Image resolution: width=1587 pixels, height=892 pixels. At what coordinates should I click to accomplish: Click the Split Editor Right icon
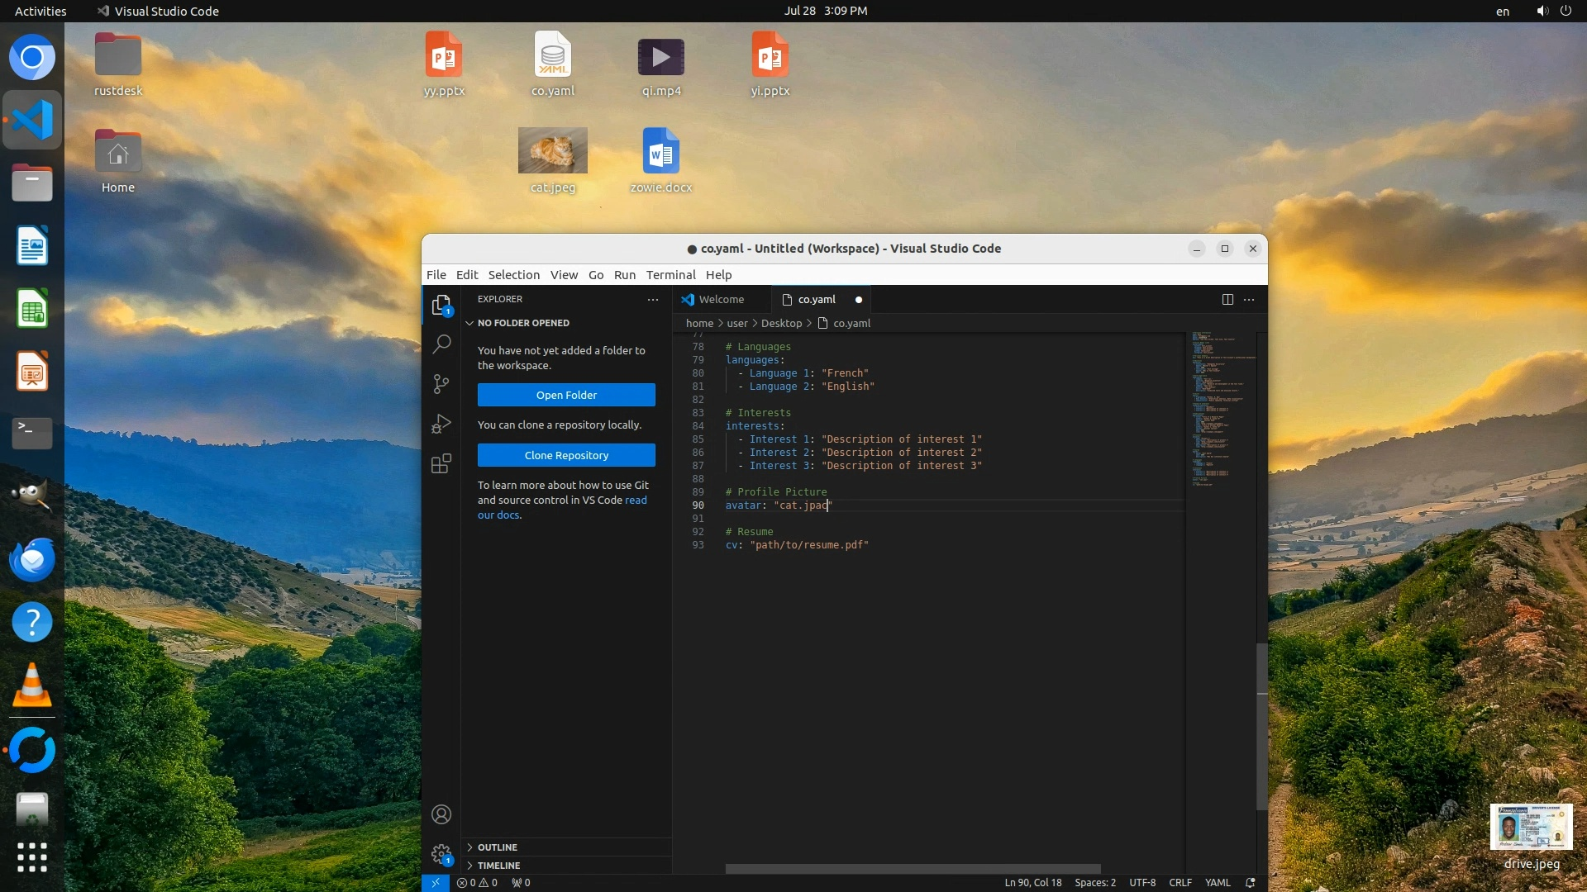1227,300
